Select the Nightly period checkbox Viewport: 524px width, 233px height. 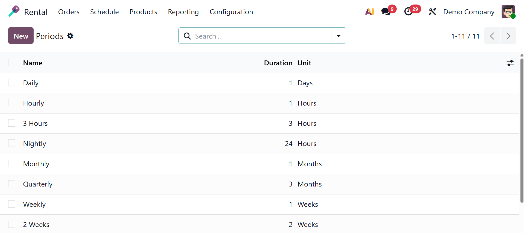(x=12, y=143)
